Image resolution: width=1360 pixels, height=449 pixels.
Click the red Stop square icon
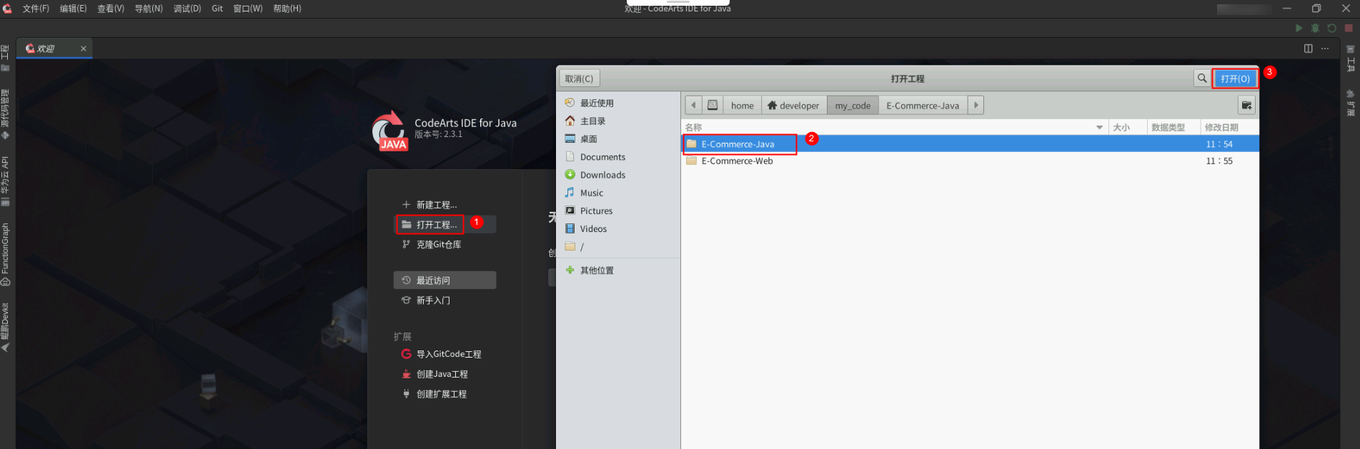point(1349,28)
